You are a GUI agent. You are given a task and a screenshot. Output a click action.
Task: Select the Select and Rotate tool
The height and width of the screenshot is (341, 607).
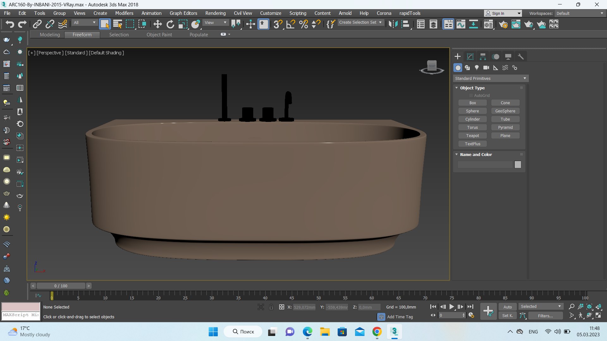(x=170, y=24)
